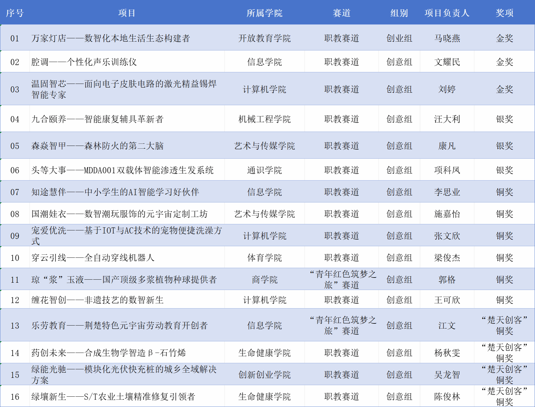Click the name 文耀民 in row 02
The height and width of the screenshot is (407, 535).
click(x=447, y=62)
